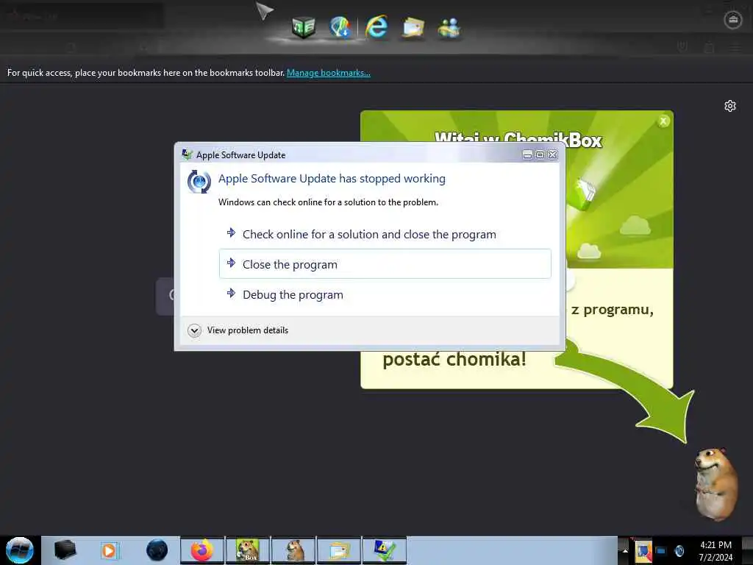Expand View problem details
The width and height of the screenshot is (753, 565).
coord(238,330)
